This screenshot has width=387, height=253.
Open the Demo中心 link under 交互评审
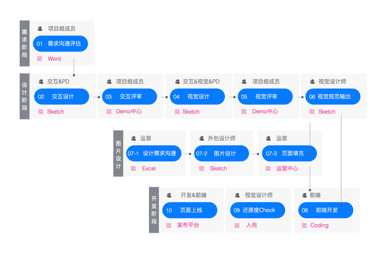[x=129, y=112]
